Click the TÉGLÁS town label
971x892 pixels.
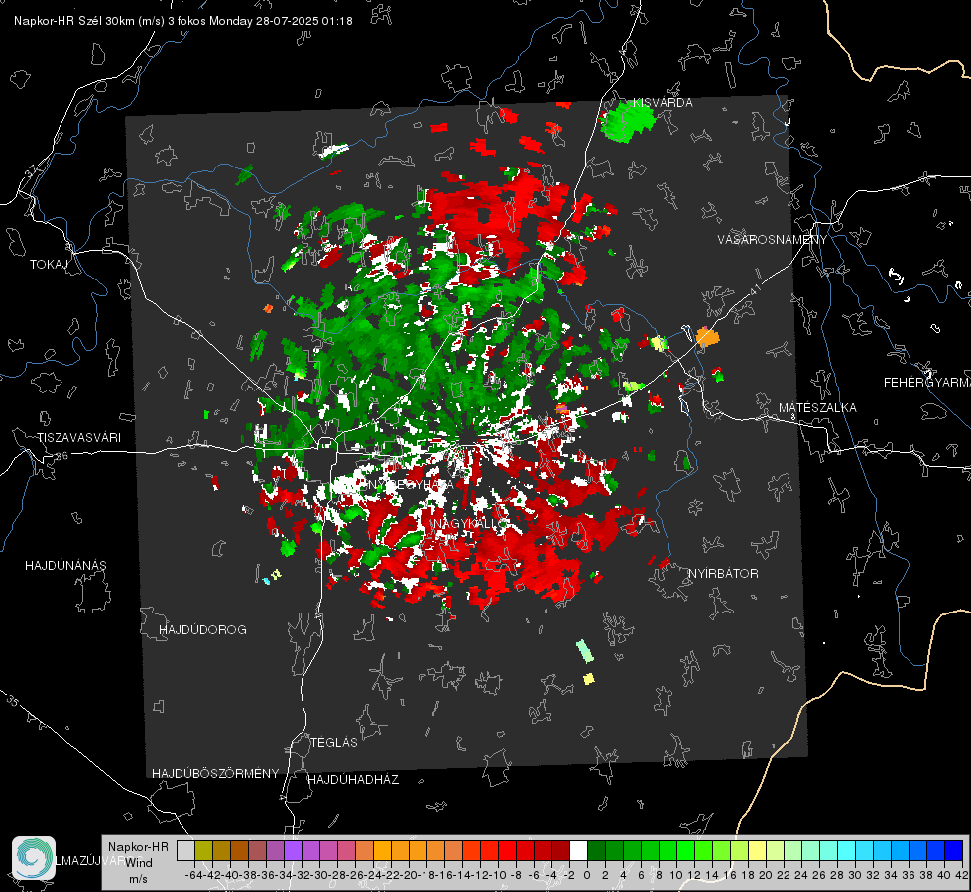[334, 742]
